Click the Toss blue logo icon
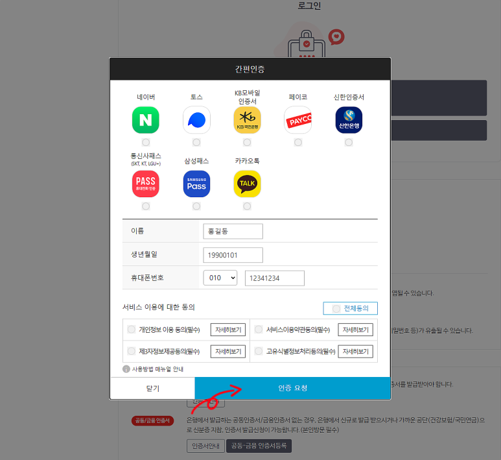The width and height of the screenshot is (501, 460). [196, 120]
